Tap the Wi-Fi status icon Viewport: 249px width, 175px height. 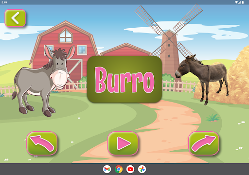point(236,2)
